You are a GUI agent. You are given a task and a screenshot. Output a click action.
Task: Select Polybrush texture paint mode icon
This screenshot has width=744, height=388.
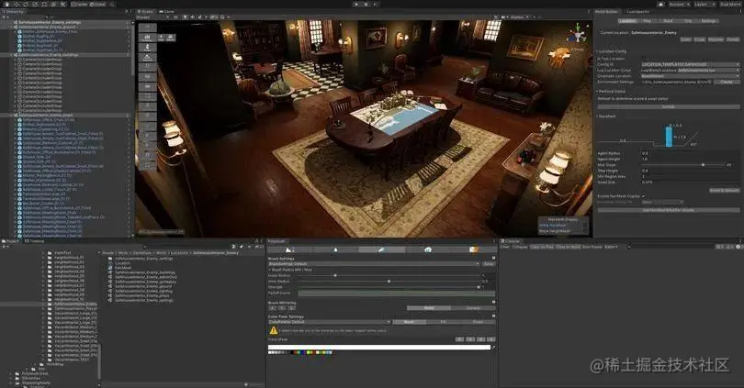(474, 249)
